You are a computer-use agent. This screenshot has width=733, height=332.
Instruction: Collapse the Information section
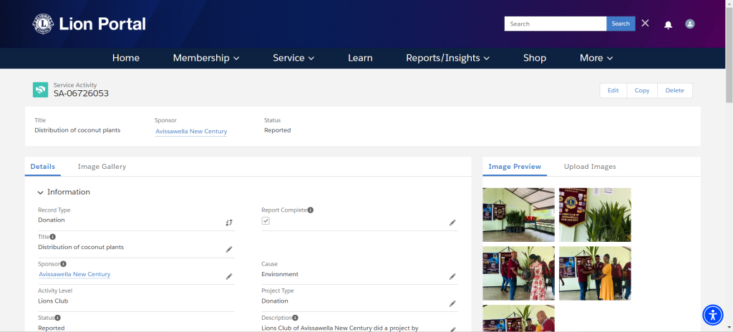coord(41,192)
